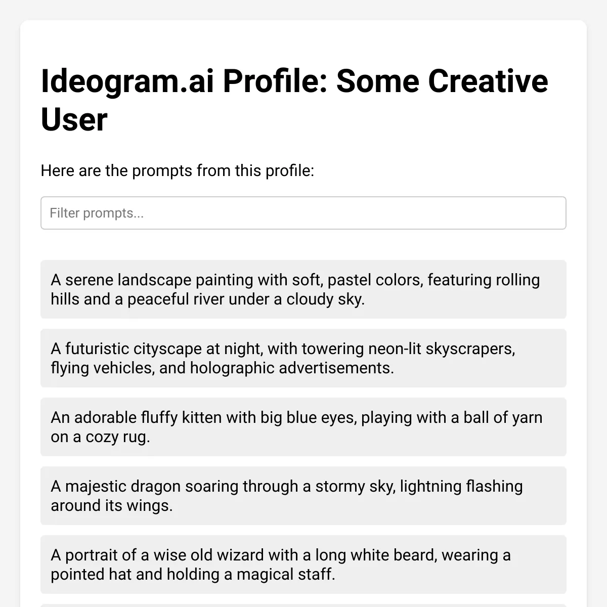The width and height of the screenshot is (607, 607).
Task: Pick the wise old wizard prompt
Action: pos(303,565)
